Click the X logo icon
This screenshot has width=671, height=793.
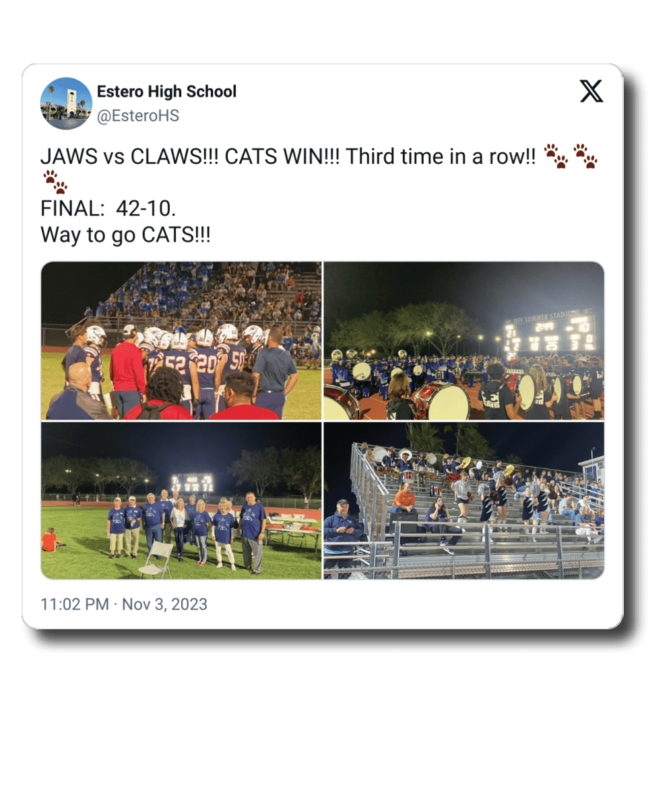click(591, 92)
